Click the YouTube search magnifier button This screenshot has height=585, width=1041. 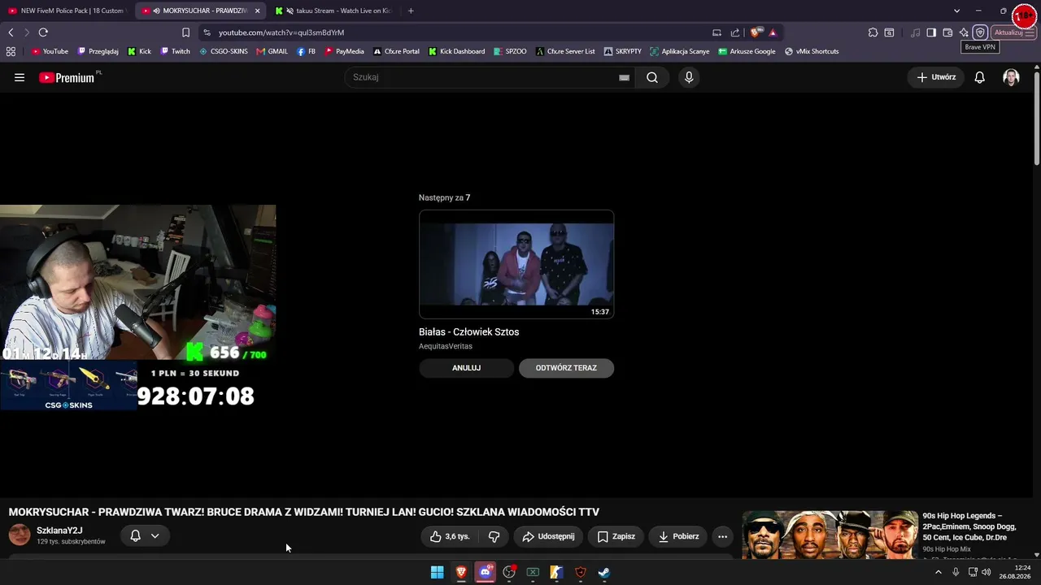[x=652, y=77]
